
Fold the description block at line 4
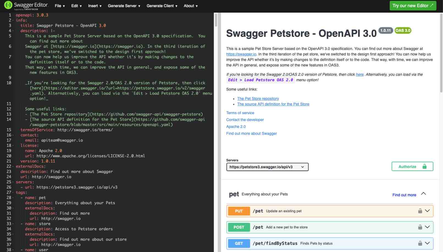[x=13, y=31]
